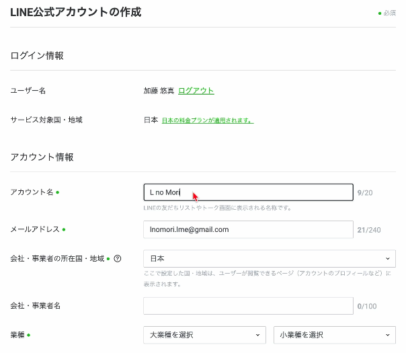This screenshot has height=353, width=406.
Task: Focus the empty 会社・事業者名 field
Action: point(248,306)
